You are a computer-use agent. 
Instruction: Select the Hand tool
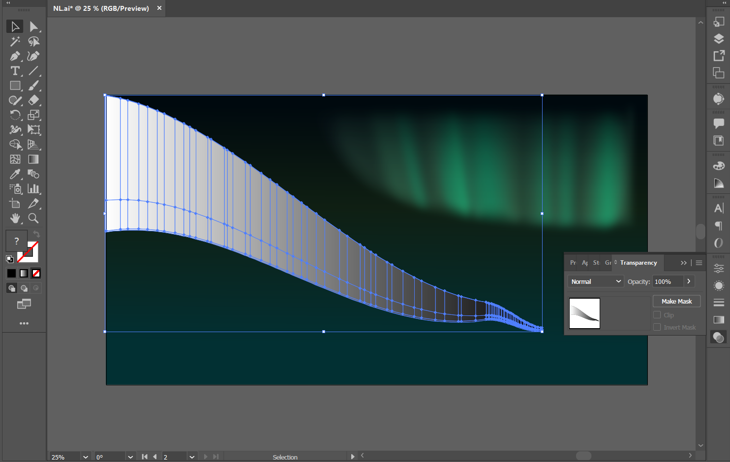tap(15, 218)
